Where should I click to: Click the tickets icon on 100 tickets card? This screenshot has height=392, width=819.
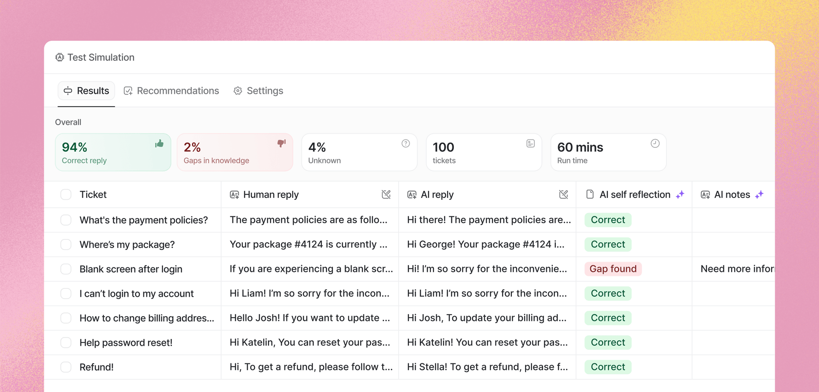[530, 143]
